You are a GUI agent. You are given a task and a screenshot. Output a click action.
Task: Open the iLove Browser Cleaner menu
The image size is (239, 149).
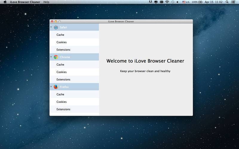tap(25, 2)
